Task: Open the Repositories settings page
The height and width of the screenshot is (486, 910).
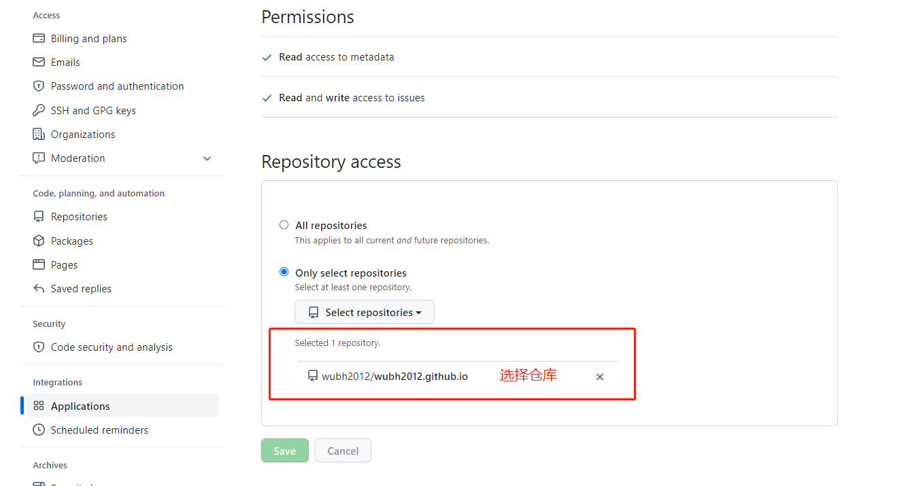Action: 79,217
